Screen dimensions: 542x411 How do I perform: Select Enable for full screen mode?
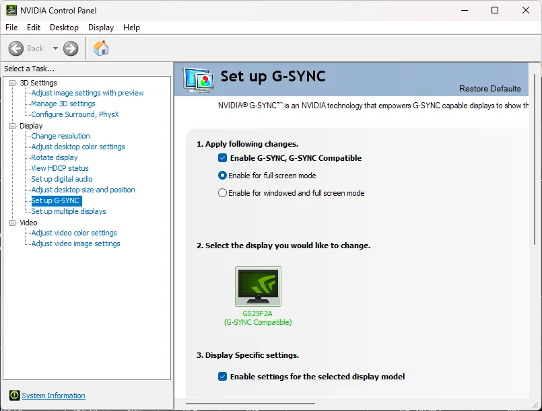pyautogui.click(x=223, y=176)
